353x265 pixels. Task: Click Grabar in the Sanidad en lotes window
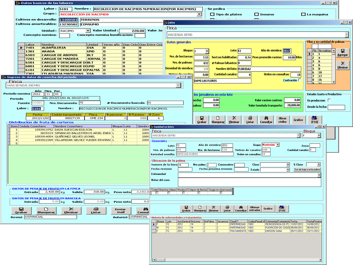(186, 209)
